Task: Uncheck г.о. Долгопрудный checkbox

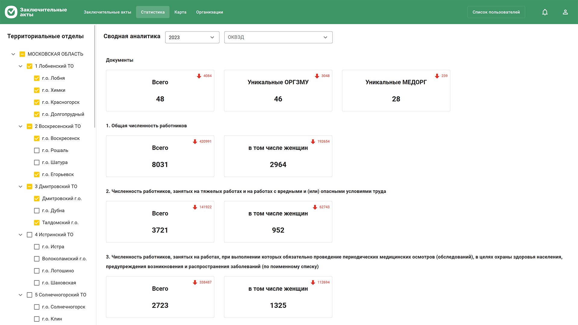Action: pyautogui.click(x=37, y=114)
